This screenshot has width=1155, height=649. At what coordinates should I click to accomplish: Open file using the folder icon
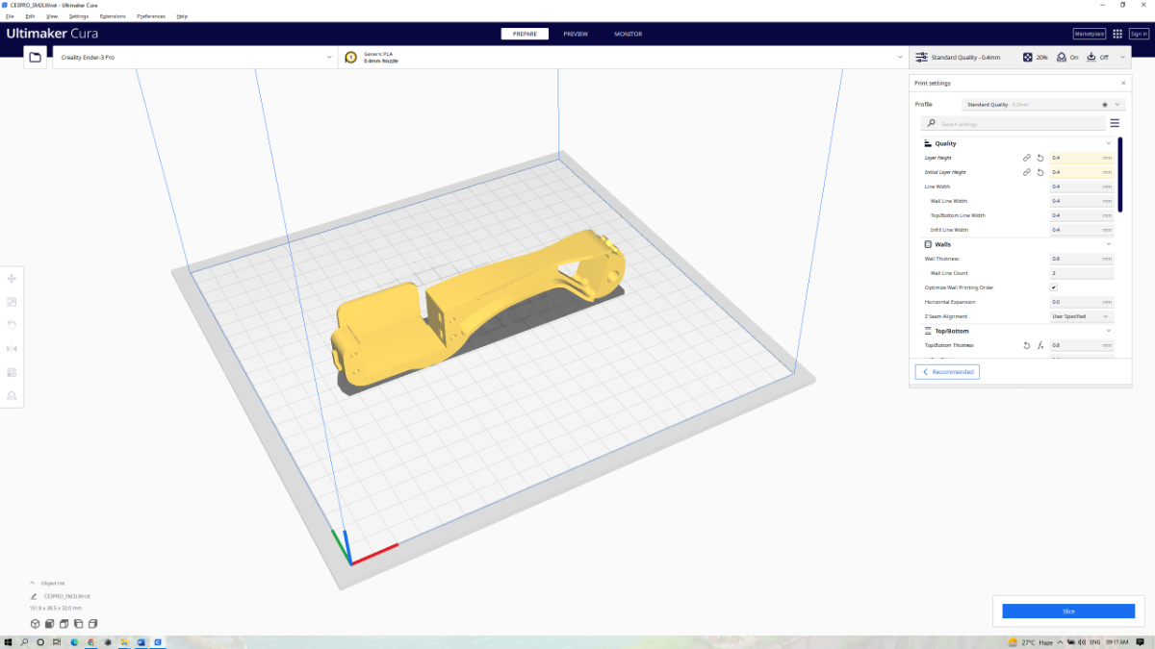click(36, 58)
